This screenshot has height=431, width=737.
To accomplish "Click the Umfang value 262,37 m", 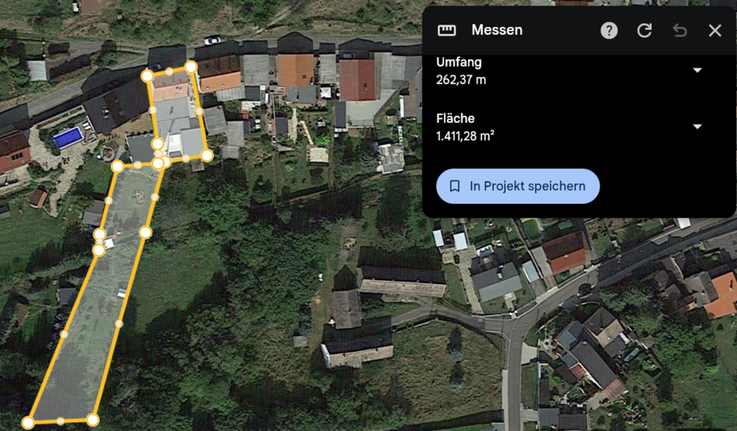I will tap(461, 79).
